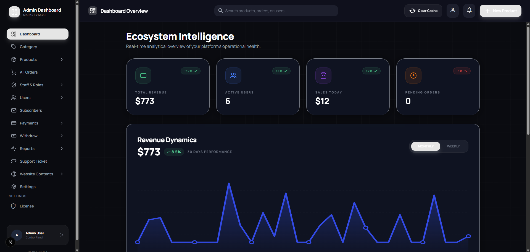Expand the Staff & Roles submenu

coord(62,85)
